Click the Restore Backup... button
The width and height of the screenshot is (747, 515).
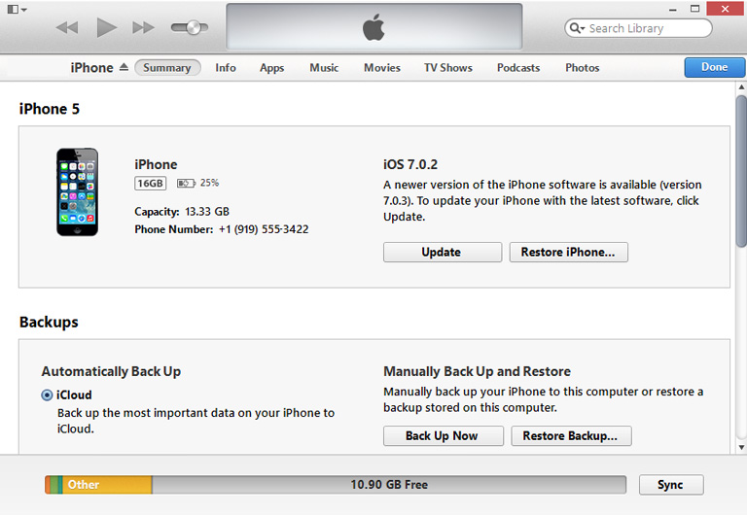571,435
